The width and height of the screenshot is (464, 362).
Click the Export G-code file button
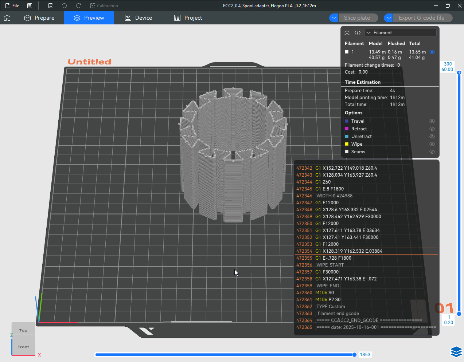coord(421,18)
